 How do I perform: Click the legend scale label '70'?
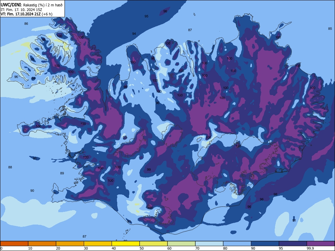click(x=197, y=248)
